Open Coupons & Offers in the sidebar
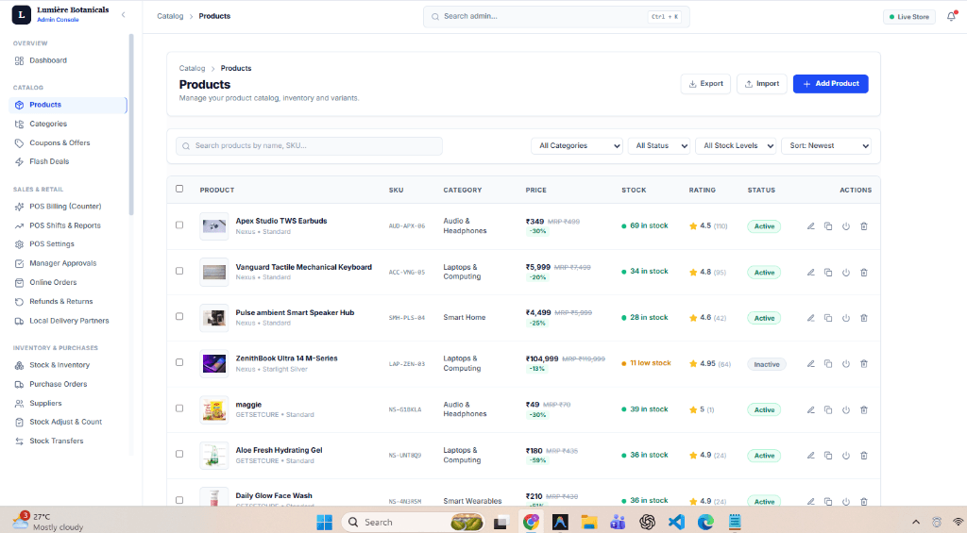This screenshot has width=967, height=533. 68,143
